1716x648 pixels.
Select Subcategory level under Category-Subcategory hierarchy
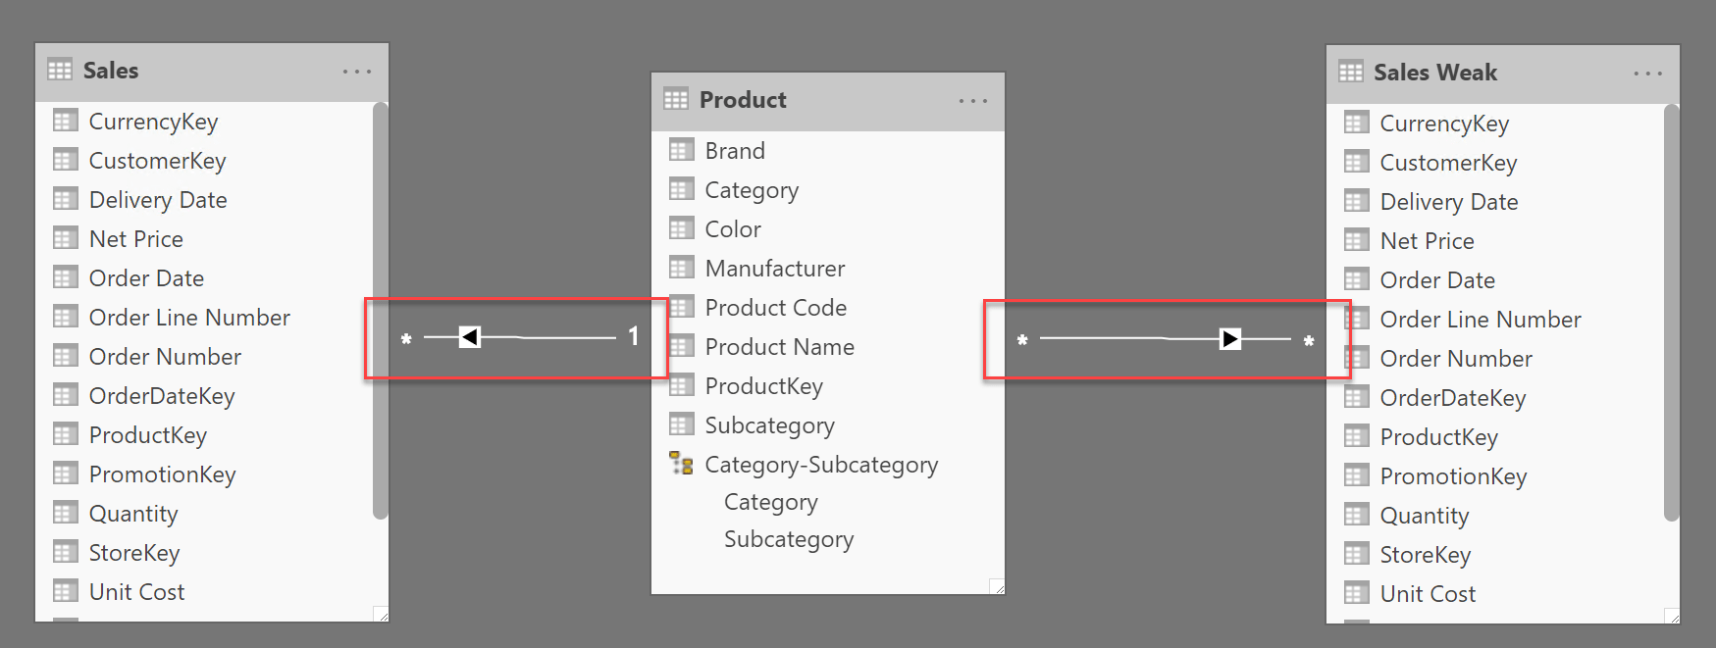click(789, 539)
